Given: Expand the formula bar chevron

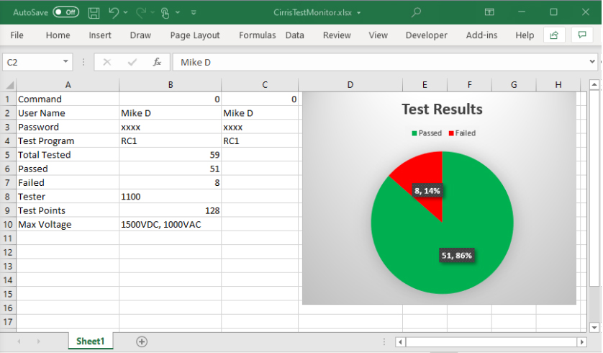Looking at the screenshot, I should 592,61.
